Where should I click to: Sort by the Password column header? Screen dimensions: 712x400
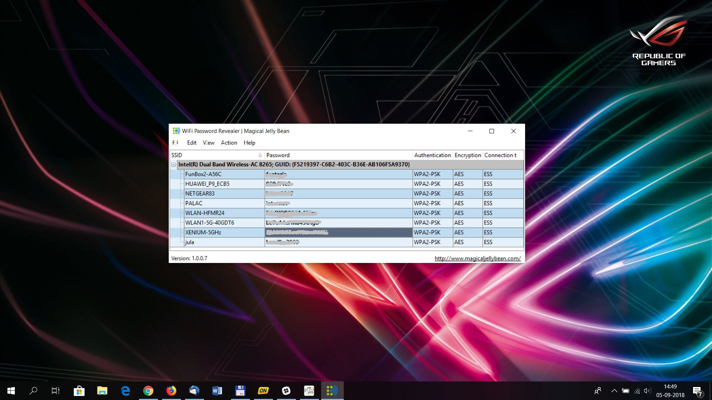point(339,155)
